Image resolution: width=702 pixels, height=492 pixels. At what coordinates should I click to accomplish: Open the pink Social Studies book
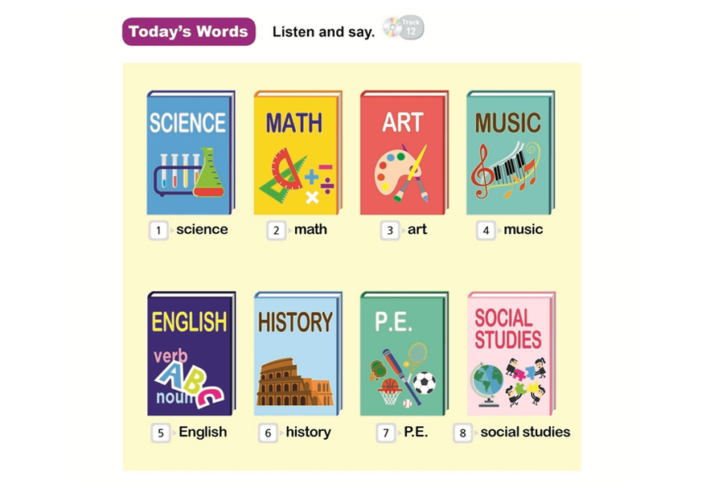click(510, 354)
